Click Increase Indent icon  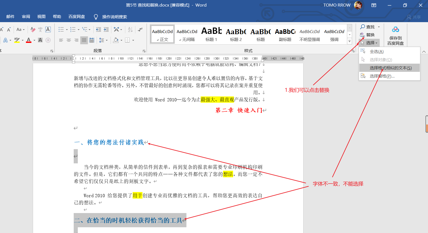[106, 30]
